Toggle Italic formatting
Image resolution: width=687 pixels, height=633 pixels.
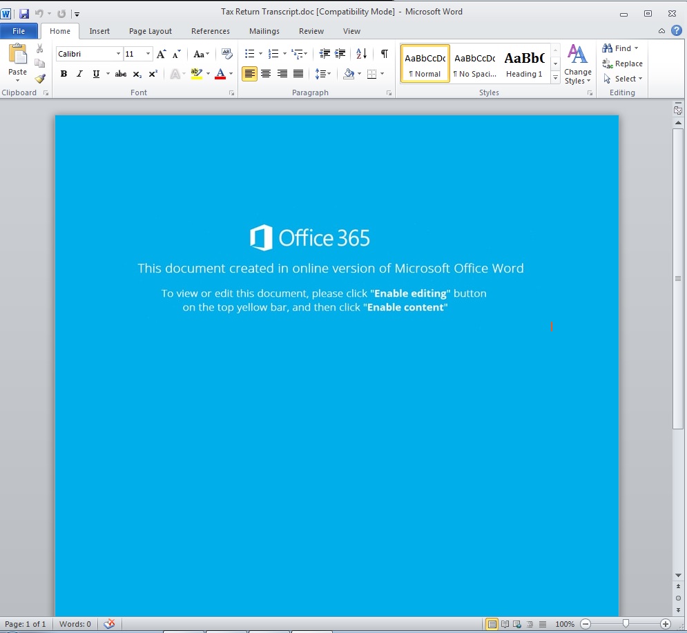pyautogui.click(x=79, y=74)
